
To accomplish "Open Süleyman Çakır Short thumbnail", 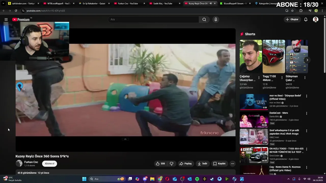I will 297,56.
